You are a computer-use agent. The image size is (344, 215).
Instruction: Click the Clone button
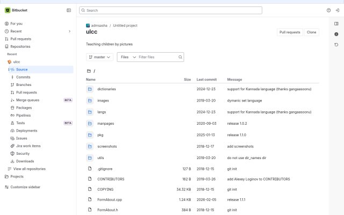click(311, 32)
